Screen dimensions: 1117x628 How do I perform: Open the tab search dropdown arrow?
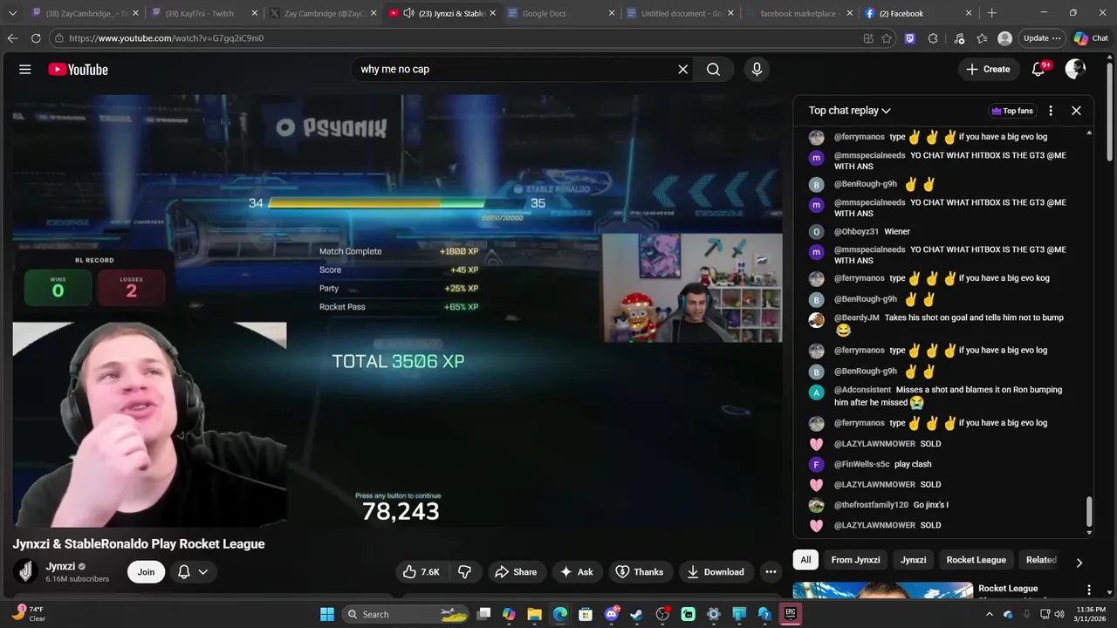[12, 13]
